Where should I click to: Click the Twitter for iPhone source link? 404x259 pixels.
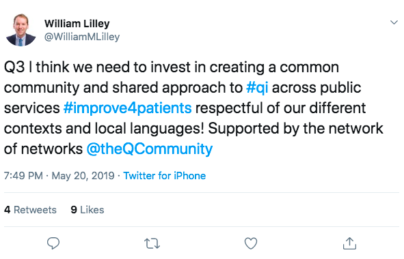point(164,176)
